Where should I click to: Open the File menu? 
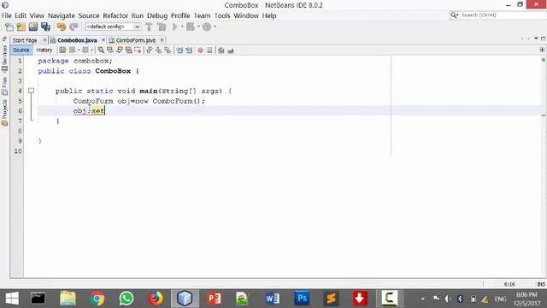[6, 15]
